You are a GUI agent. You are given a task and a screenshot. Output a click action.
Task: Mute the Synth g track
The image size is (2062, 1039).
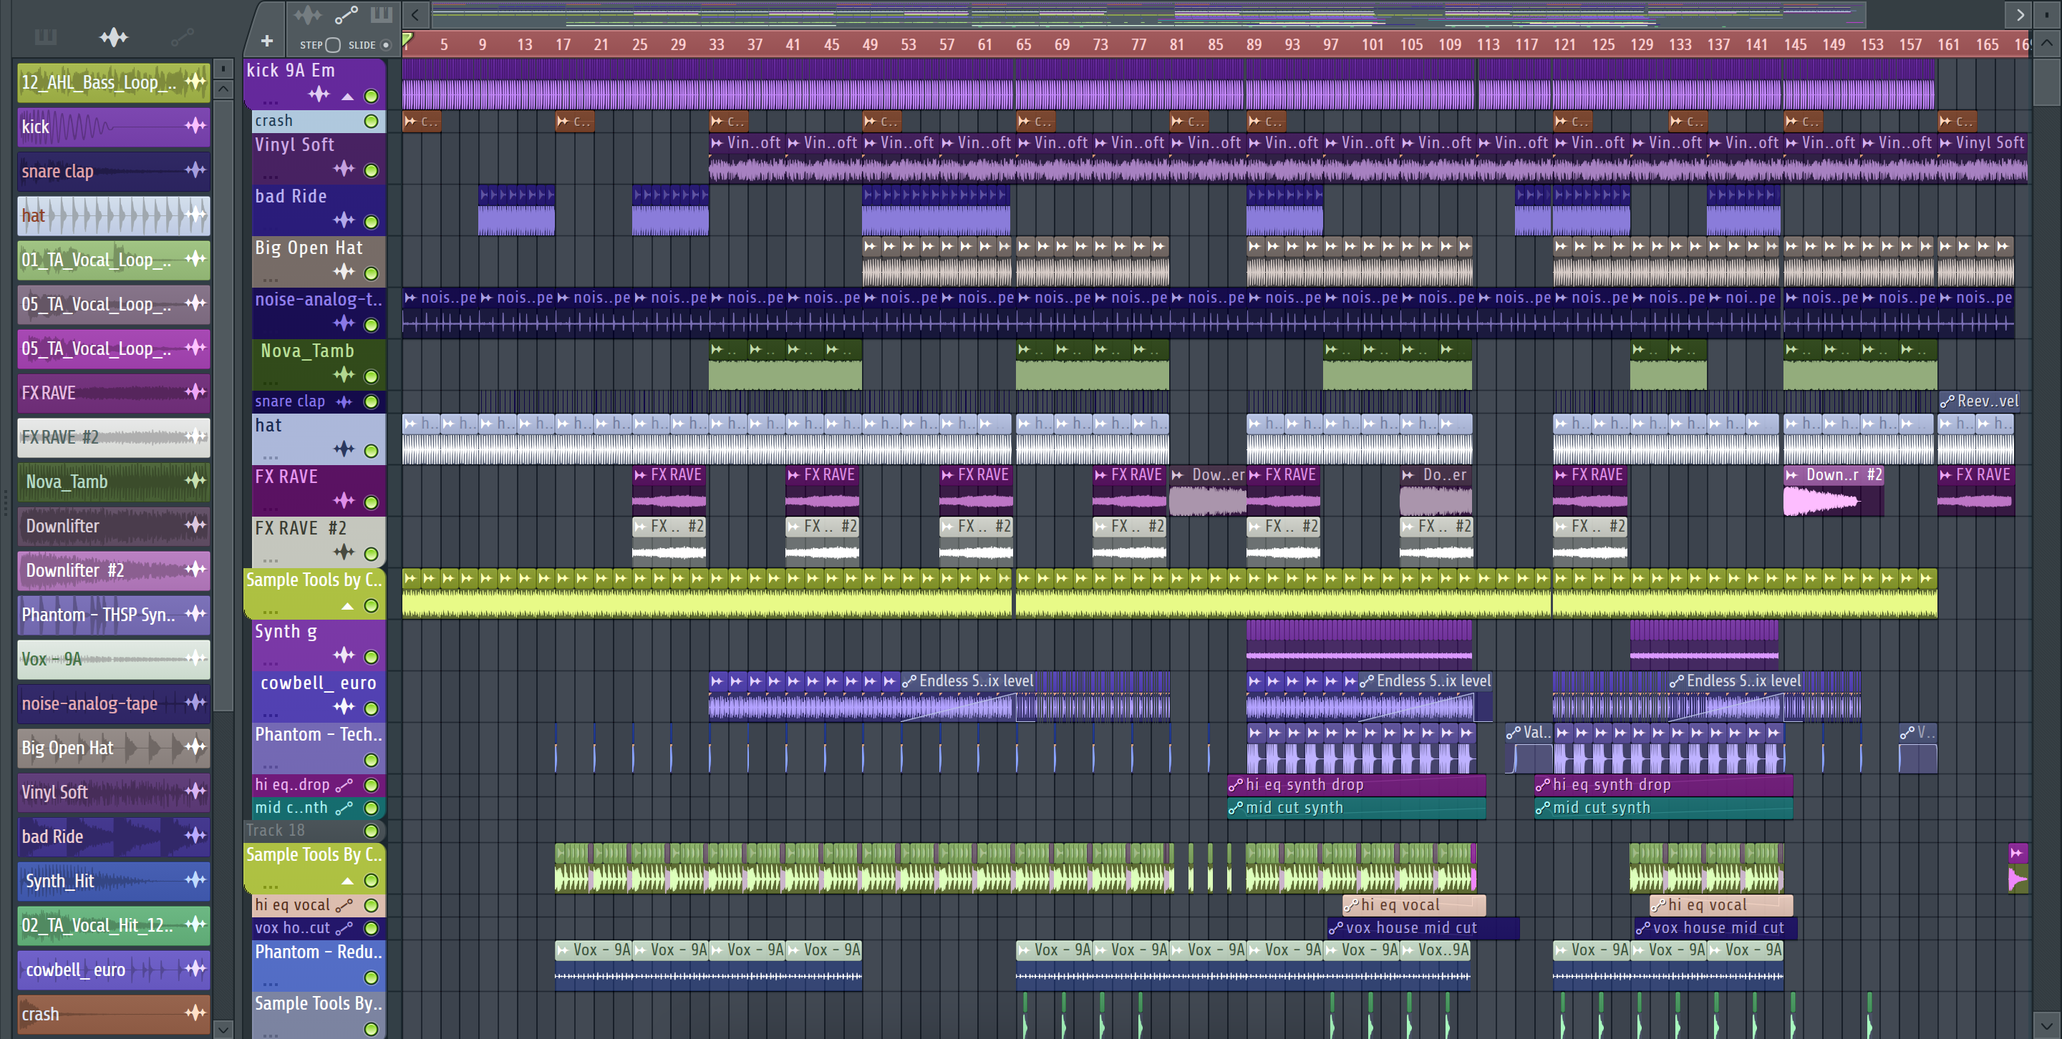click(372, 658)
